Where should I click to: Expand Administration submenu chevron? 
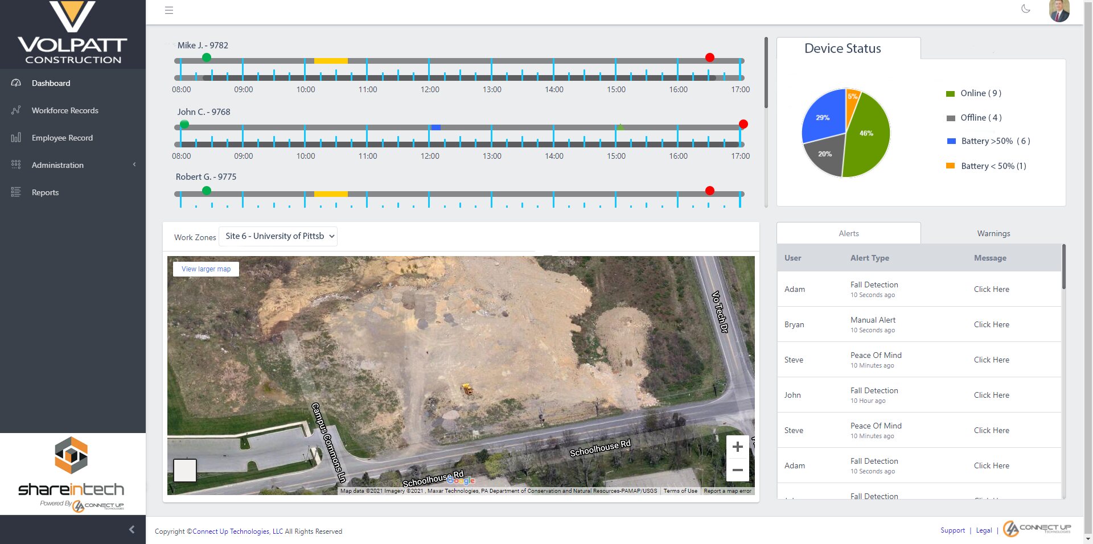click(134, 164)
